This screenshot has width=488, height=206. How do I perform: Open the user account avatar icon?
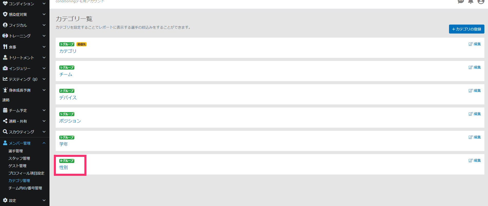481,1
